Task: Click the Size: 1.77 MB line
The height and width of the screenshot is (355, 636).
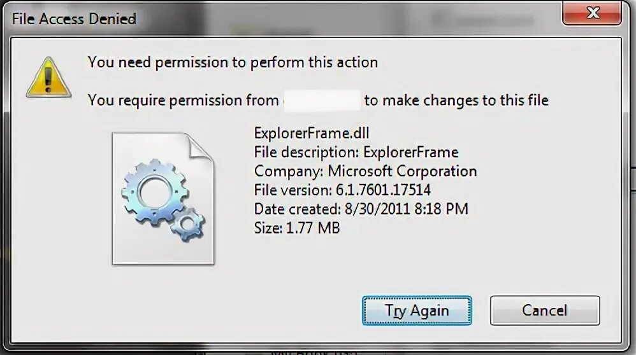Action: coord(297,228)
